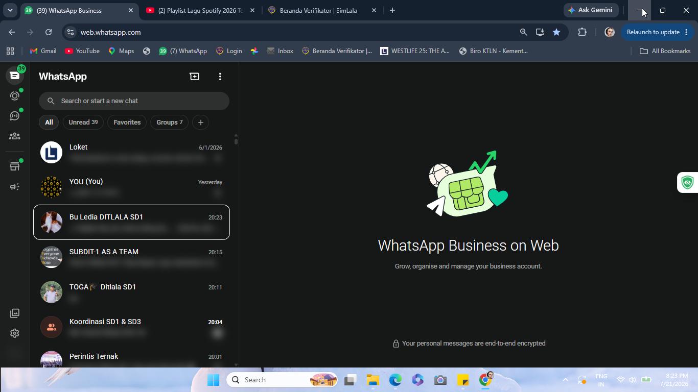Open the YOU (You) chat
Screen dimensions: 698x392
[131, 187]
